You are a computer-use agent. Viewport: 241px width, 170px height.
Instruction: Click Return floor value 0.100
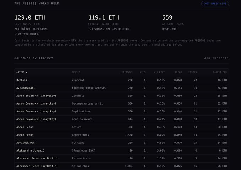178,127
